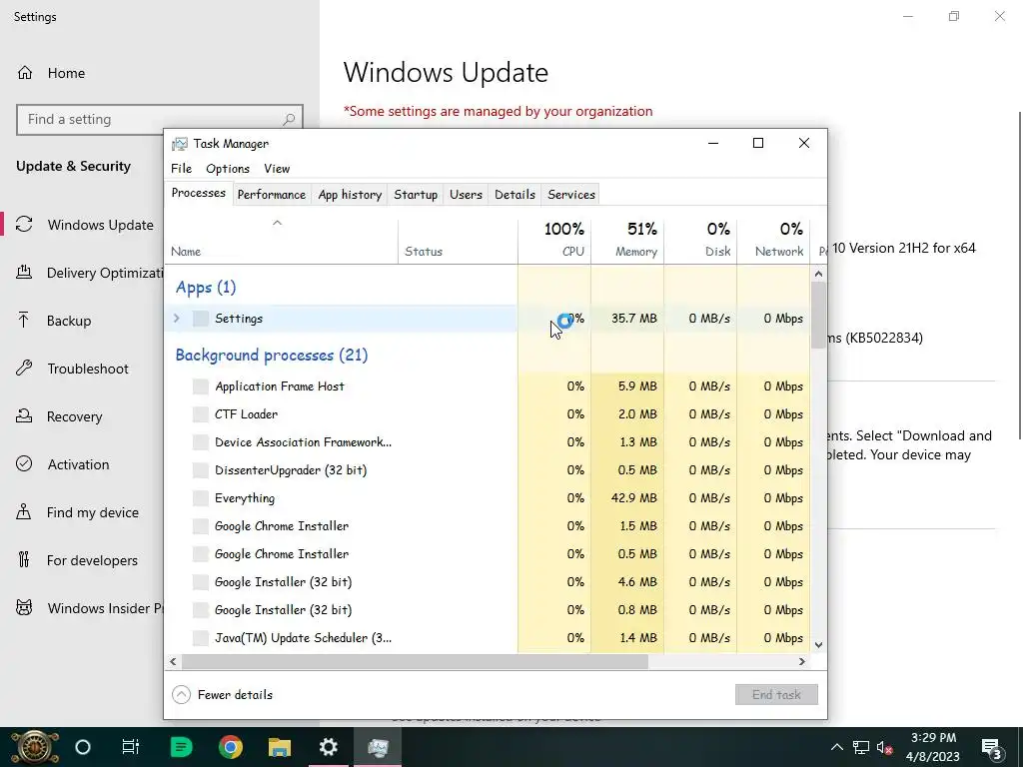The width and height of the screenshot is (1023, 767).
Task: Click the Delivery Optimization sidebar icon
Action: pyautogui.click(x=24, y=272)
